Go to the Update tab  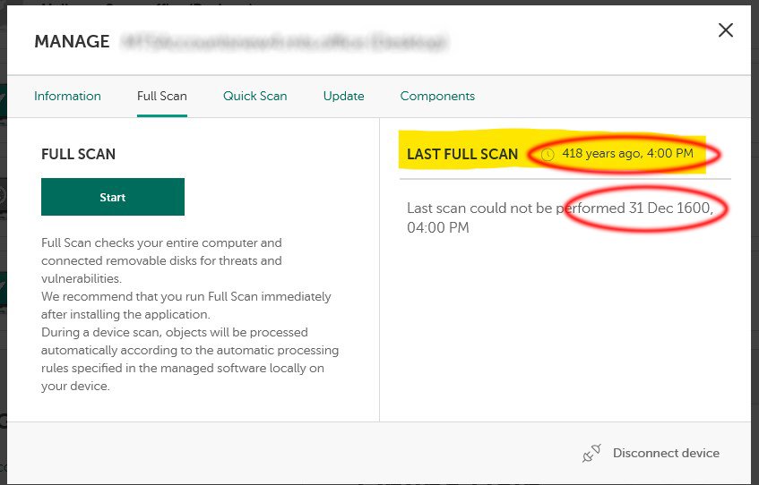pos(344,96)
